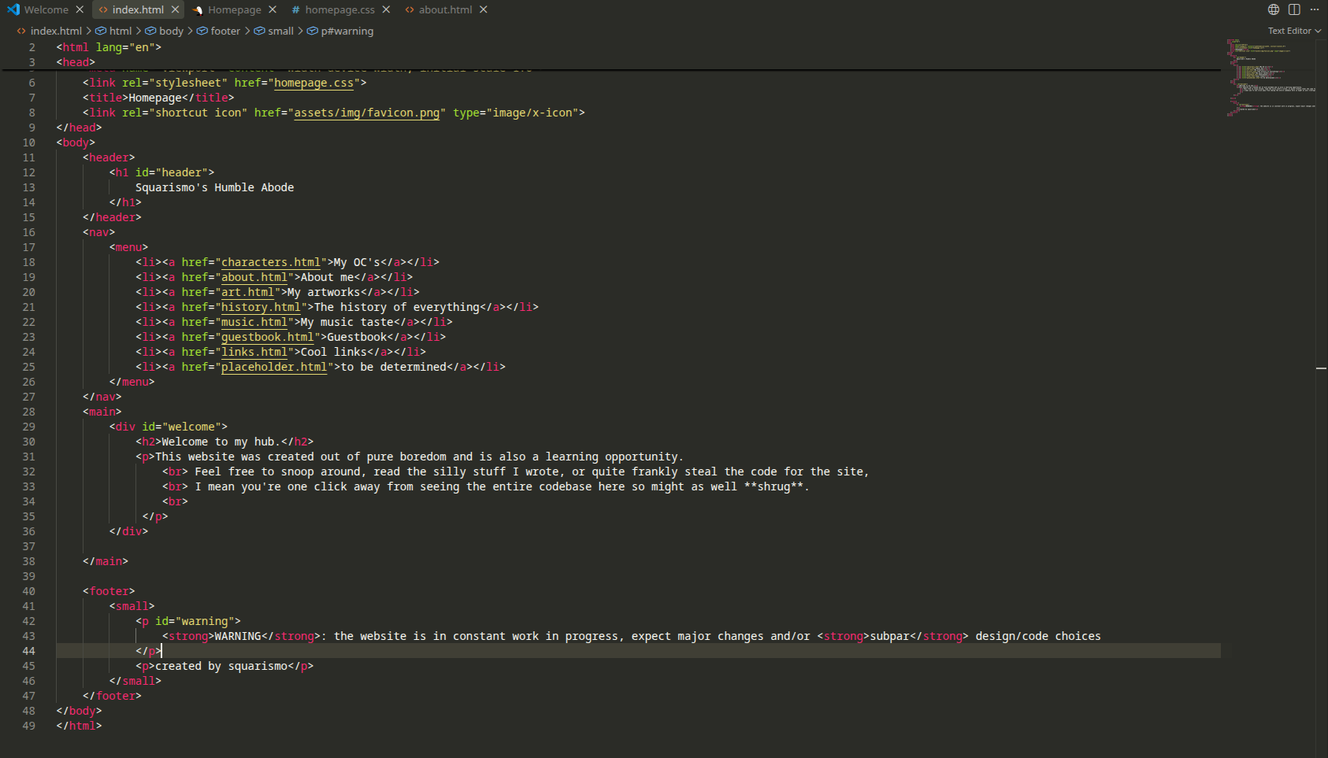Select the index.html breadcrumb
The width and height of the screenshot is (1328, 758).
tap(56, 31)
